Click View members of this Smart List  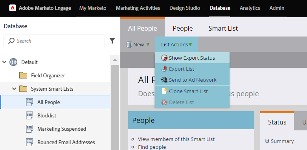point(176,139)
